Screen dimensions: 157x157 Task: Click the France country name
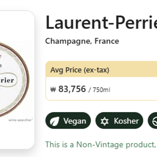[x=107, y=41]
